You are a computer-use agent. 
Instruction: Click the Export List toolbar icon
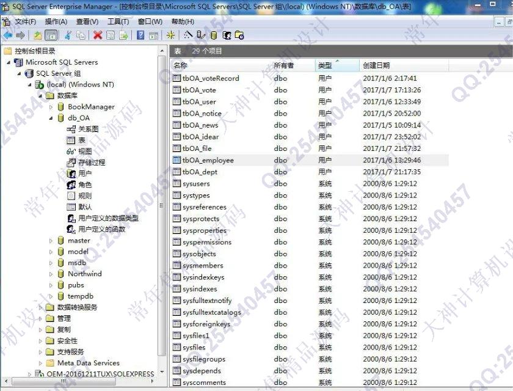[x=123, y=35]
